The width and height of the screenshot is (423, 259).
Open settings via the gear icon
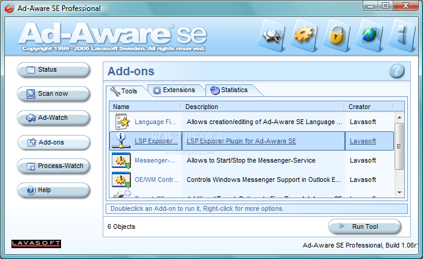click(x=304, y=36)
